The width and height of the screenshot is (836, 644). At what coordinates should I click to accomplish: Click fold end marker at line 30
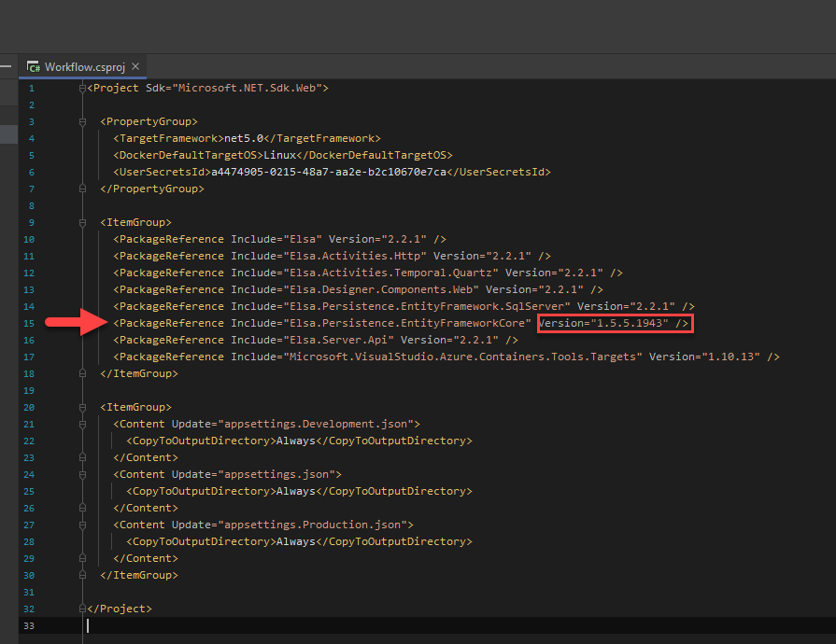(x=82, y=575)
